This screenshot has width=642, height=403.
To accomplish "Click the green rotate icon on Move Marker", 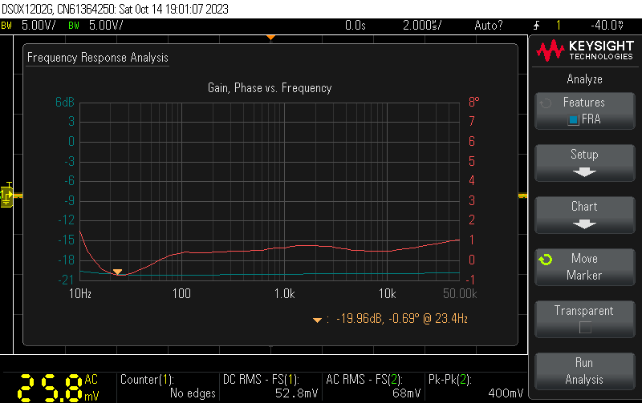I will click(546, 260).
